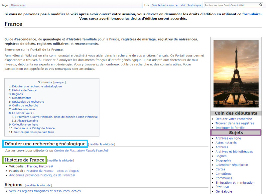Jump to Alsace-Lorraine subsection
The image size is (266, 194).
[28, 121]
